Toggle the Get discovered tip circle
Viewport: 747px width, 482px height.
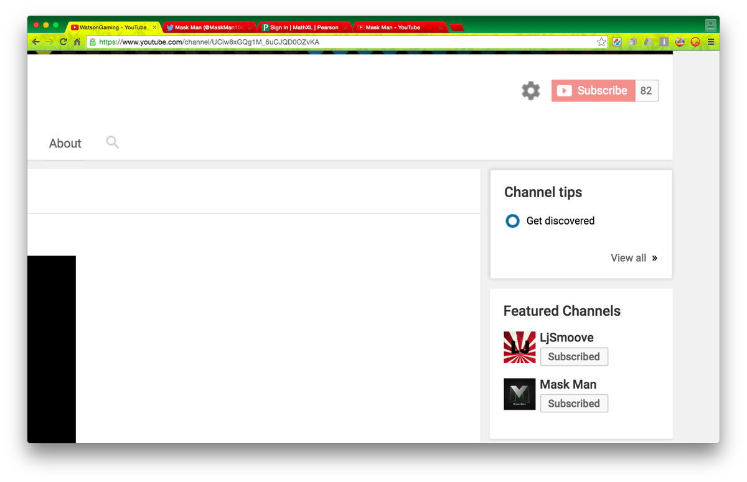pyautogui.click(x=512, y=221)
